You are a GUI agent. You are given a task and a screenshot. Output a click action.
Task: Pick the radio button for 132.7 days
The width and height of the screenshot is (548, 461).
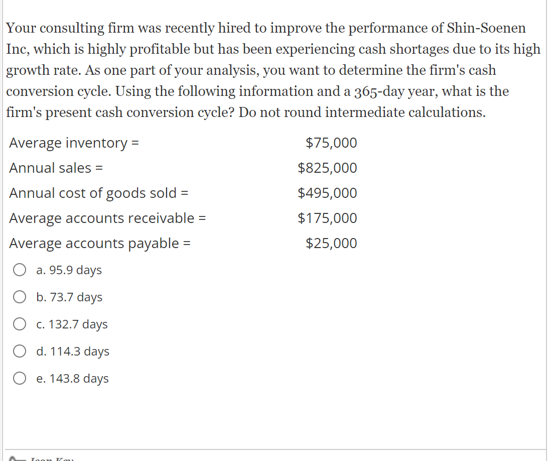click(x=20, y=324)
